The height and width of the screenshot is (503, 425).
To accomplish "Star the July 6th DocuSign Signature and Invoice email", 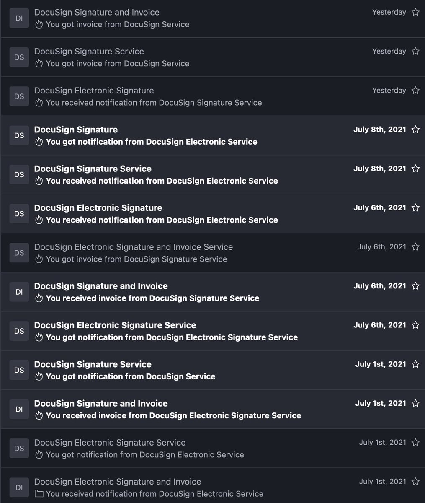I will pos(415,286).
